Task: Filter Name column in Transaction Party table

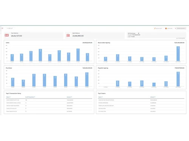Action: (x=10, y=97)
